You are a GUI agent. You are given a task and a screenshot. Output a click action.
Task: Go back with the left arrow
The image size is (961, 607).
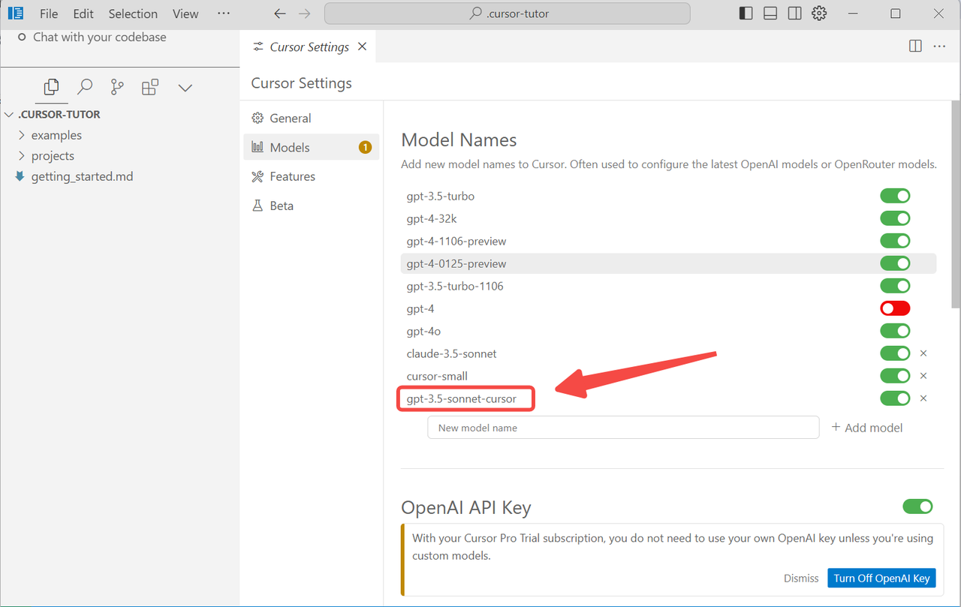280,14
